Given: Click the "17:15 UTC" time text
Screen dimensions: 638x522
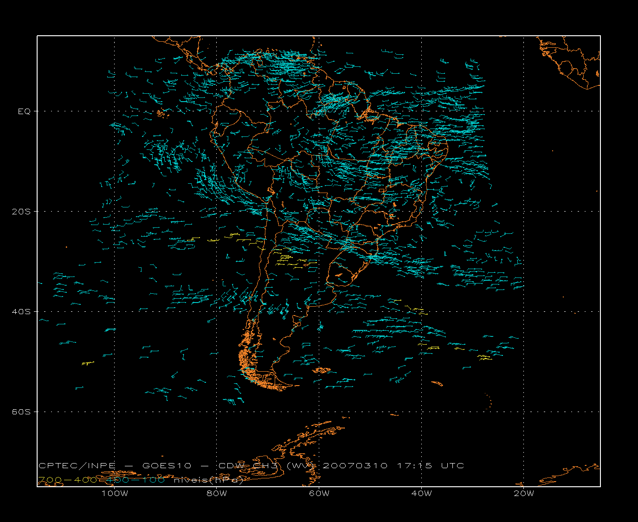Looking at the screenshot, I should pos(431,465).
